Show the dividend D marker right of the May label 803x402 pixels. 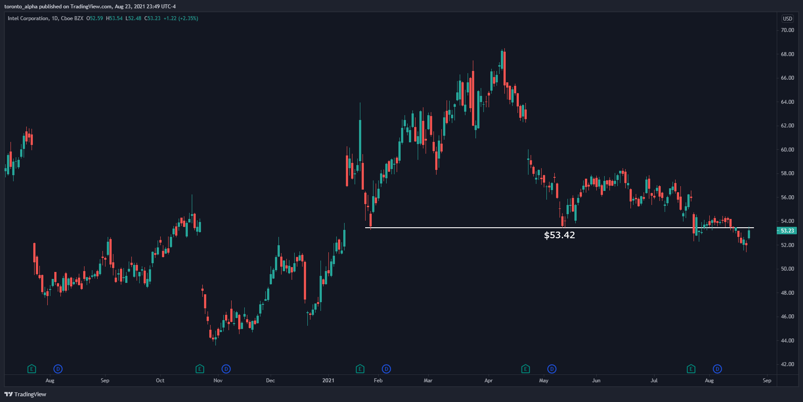click(552, 369)
